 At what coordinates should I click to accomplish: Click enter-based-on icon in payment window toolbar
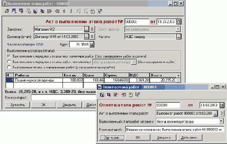tap(116, 95)
